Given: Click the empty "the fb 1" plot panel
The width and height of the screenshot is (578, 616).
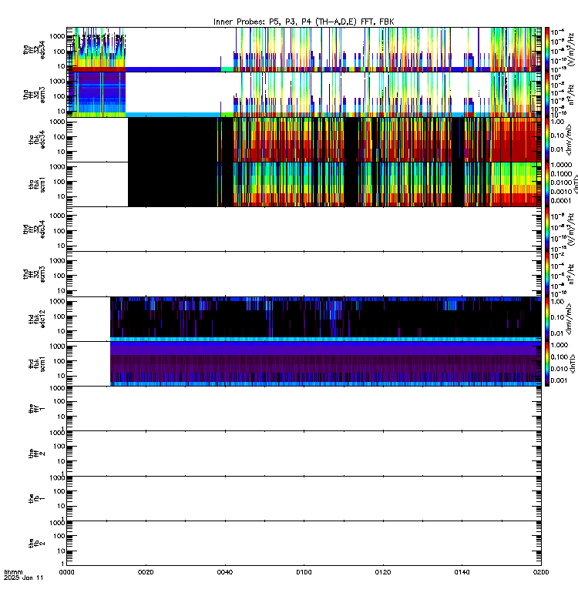Looking at the screenshot, I should 304,498.
